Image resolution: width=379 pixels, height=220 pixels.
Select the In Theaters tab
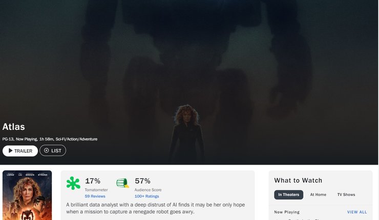[288, 194]
